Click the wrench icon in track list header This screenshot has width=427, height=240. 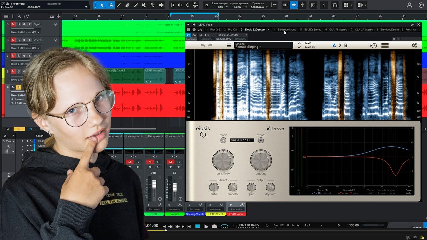tap(19, 16)
